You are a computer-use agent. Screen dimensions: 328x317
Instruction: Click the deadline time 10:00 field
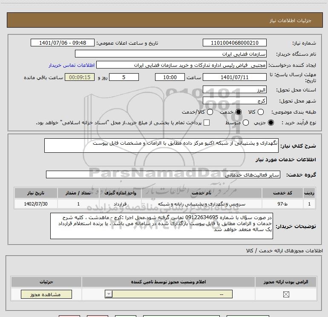(x=170, y=77)
